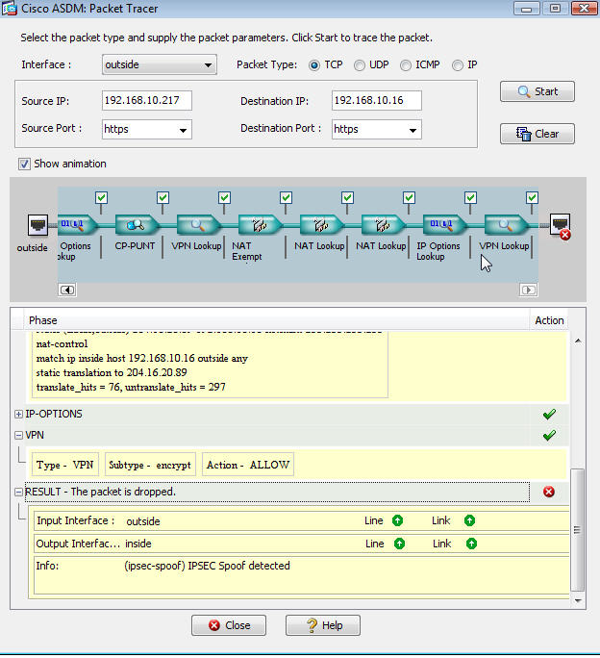This screenshot has width=600, height=658.
Task: Open Help for Packet Tracer
Action: (323, 625)
